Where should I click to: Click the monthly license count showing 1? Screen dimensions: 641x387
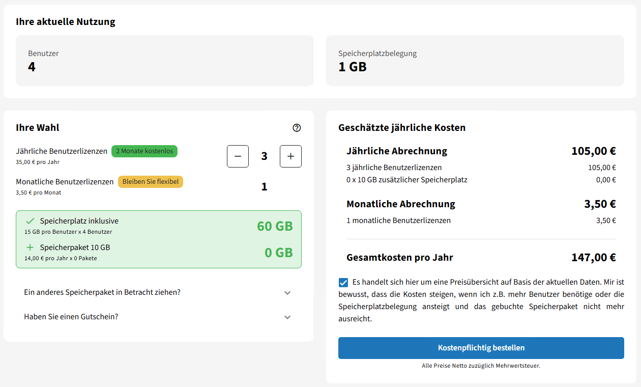point(264,186)
